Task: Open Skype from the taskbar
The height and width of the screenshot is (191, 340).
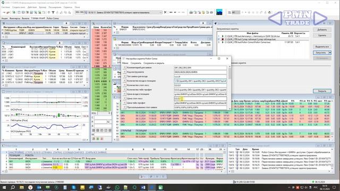Action: 74,187
